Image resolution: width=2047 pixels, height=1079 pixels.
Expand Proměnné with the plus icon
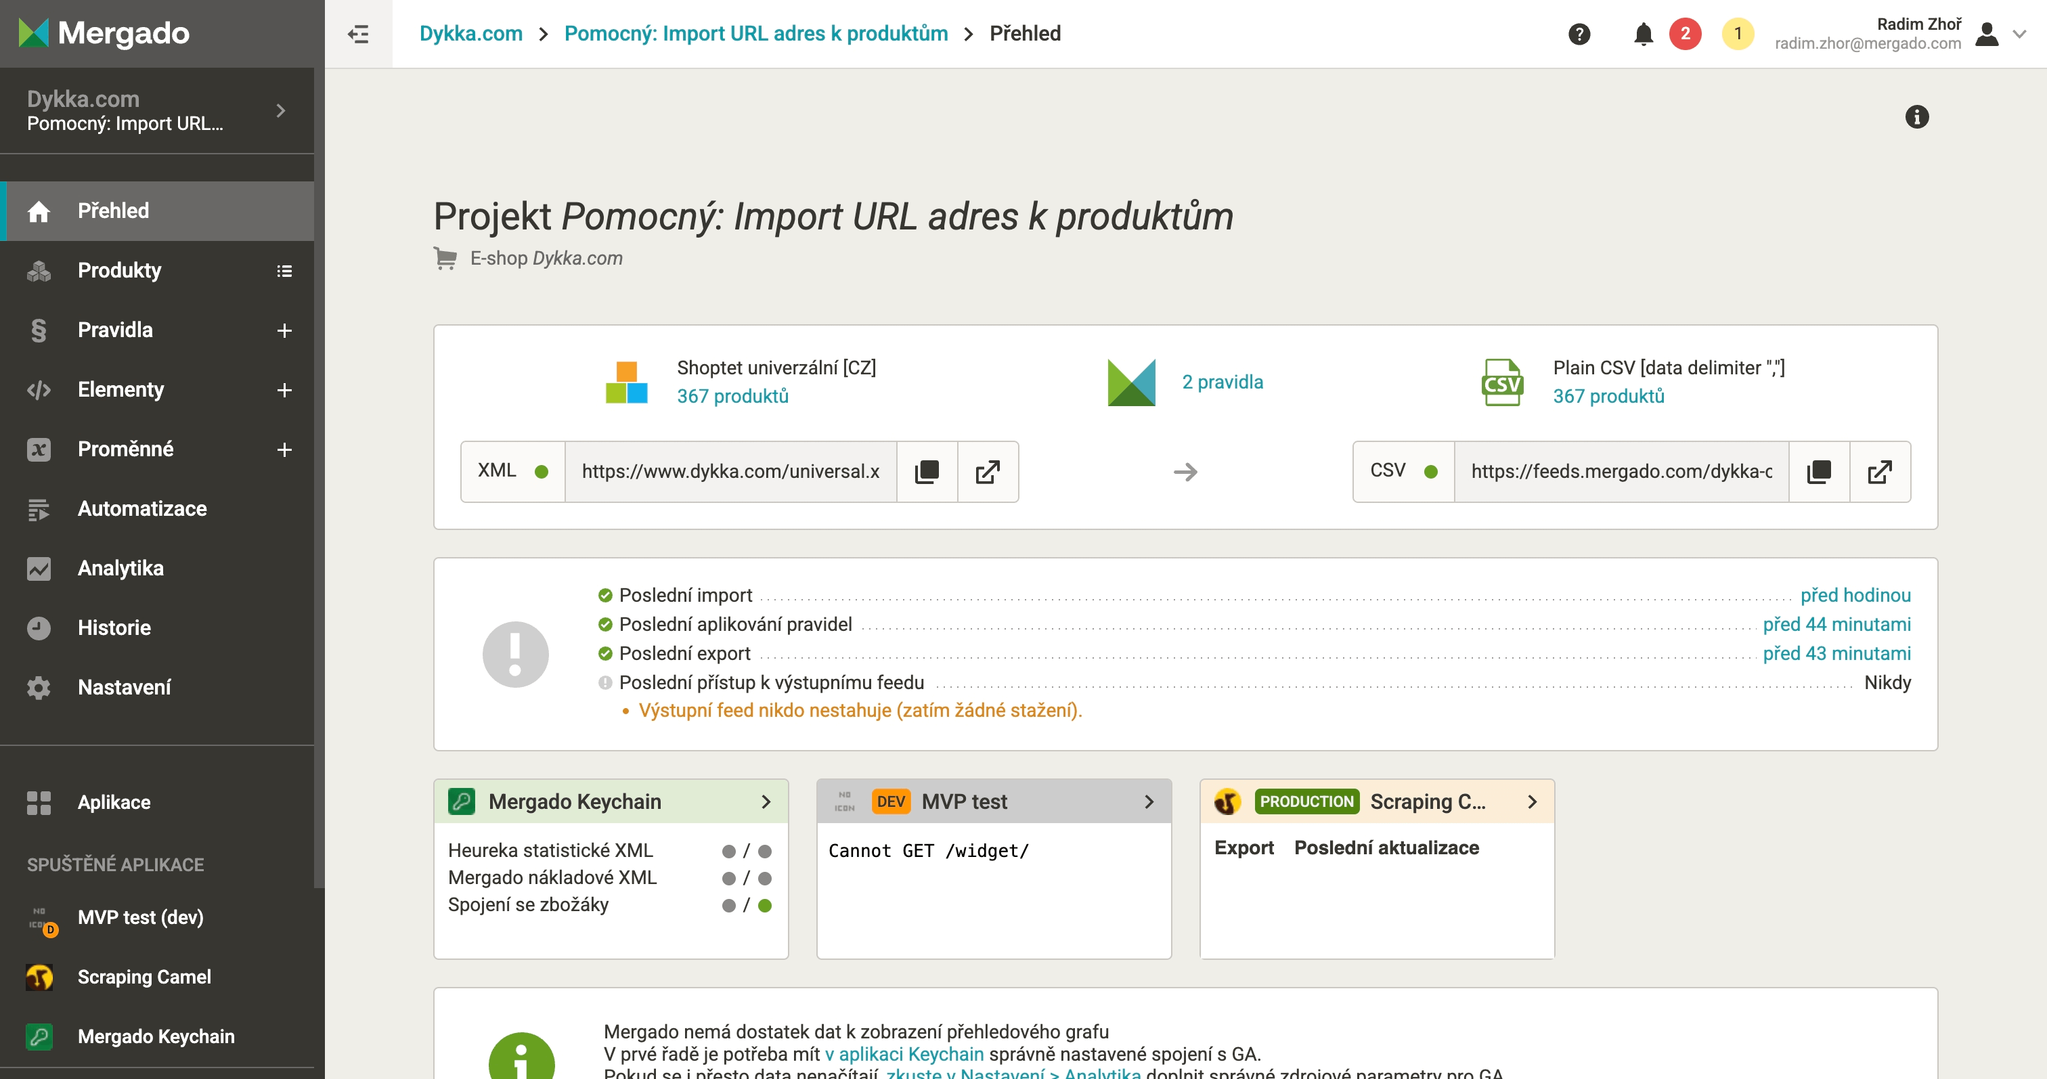(284, 449)
